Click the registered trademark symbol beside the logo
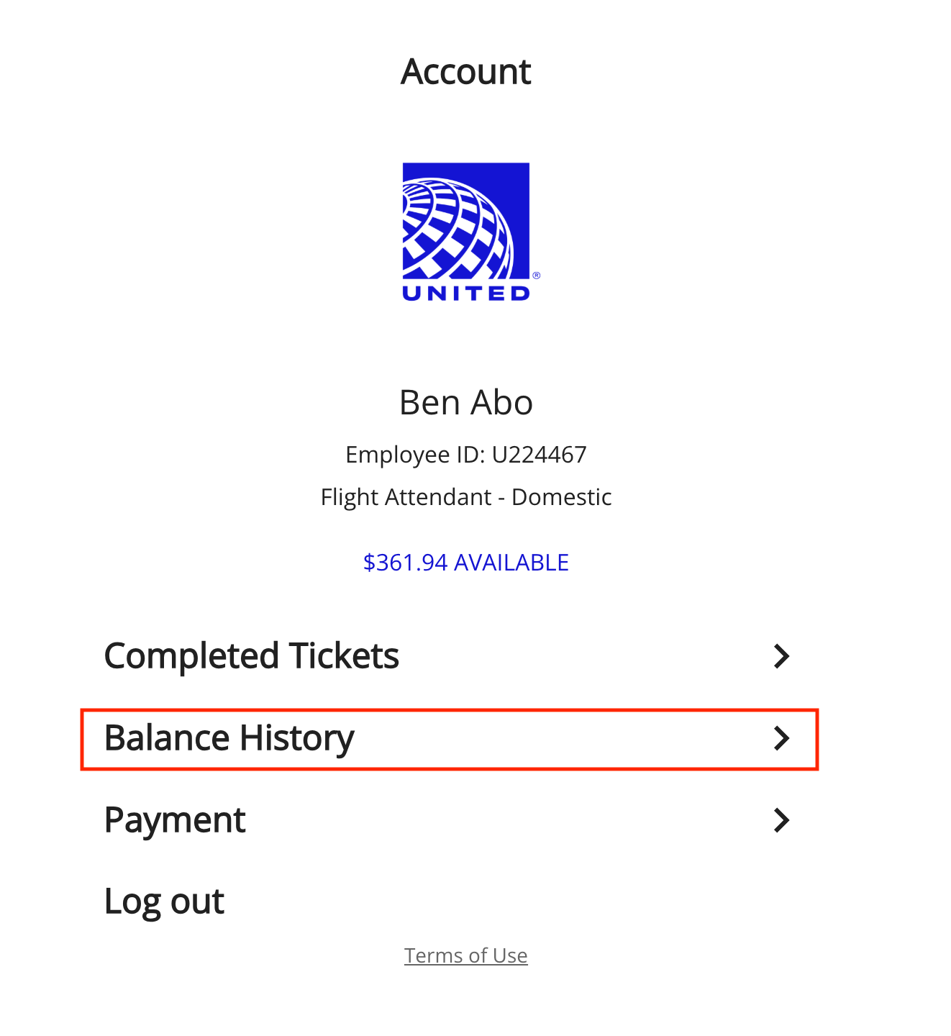 tap(536, 275)
